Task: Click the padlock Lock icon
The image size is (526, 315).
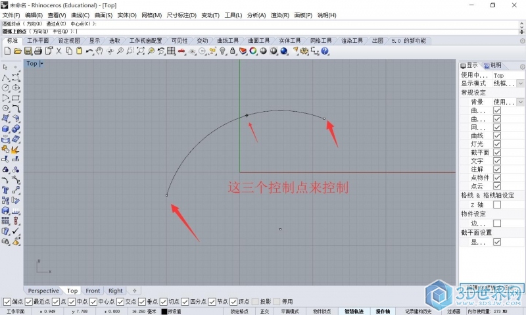Action: coord(233,51)
